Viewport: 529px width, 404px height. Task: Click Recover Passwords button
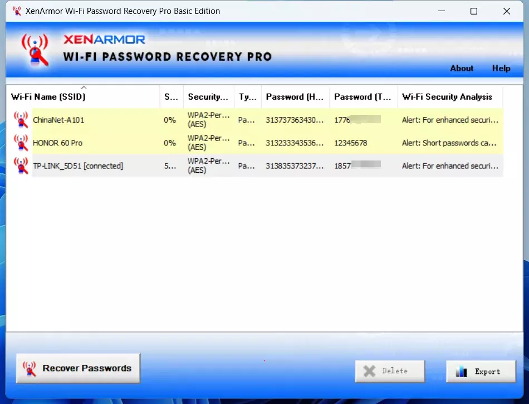point(78,368)
